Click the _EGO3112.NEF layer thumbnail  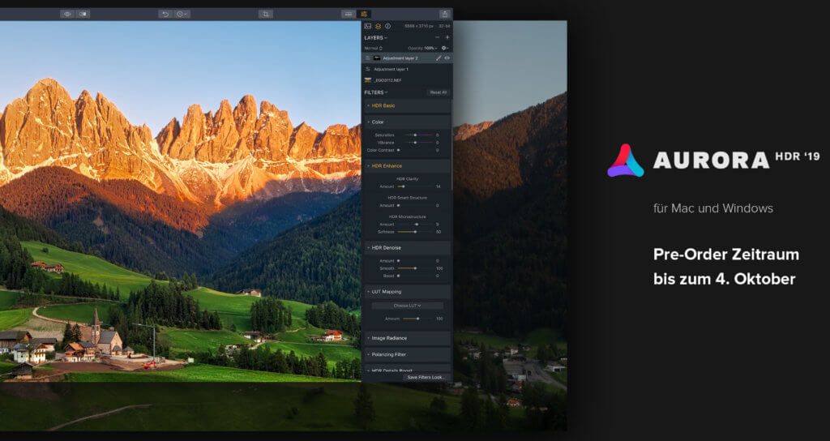(x=367, y=80)
